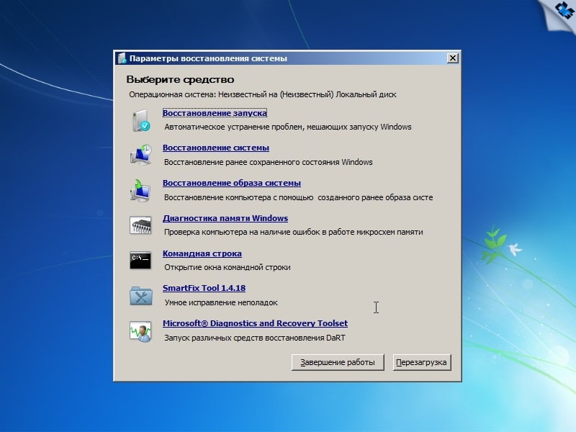Launch "Диагностика памяти Windows" link
Screen dimensions: 576x432
tap(225, 218)
